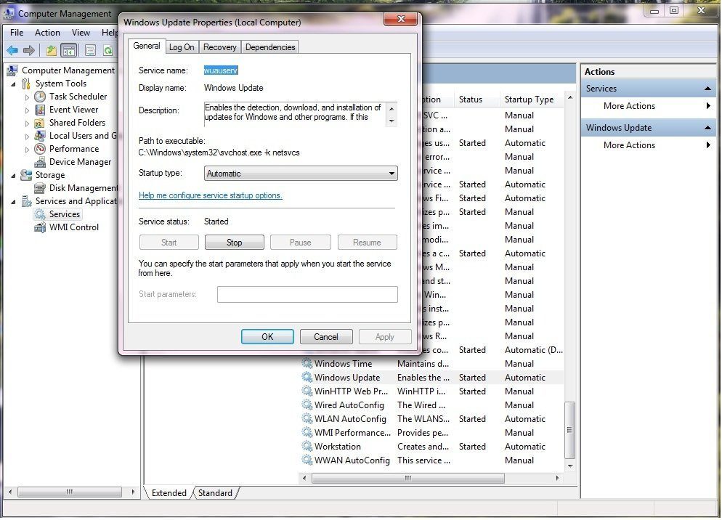This screenshot has width=722, height=520.
Task: Click the gear icon beside Windows Update service
Action: pos(307,377)
